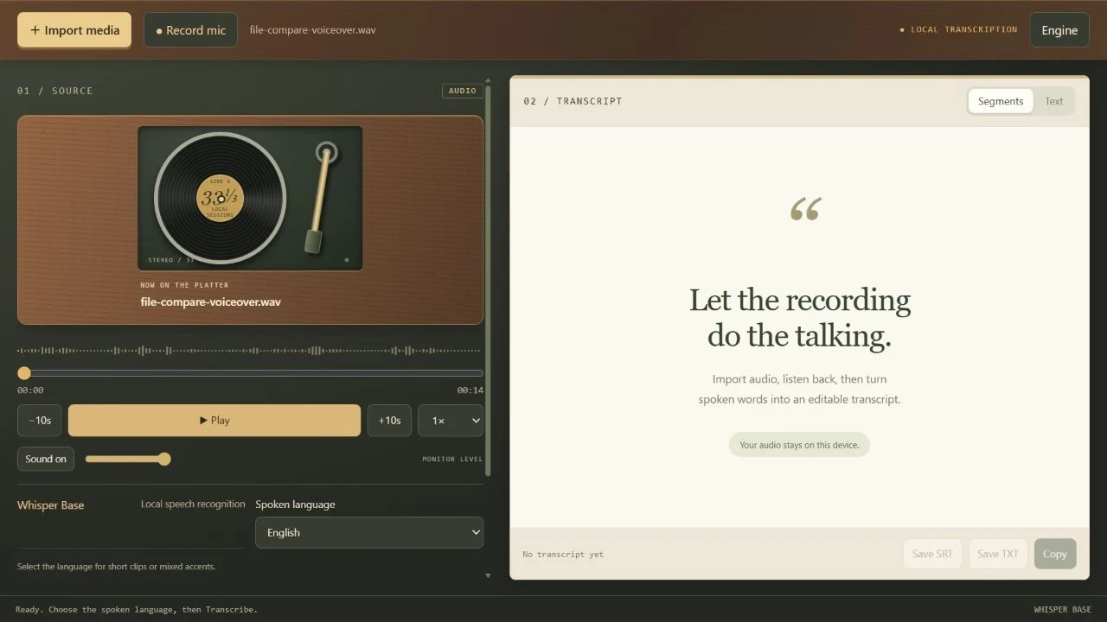Play the loaded voiceover file
This screenshot has width=1107, height=622.
coord(214,421)
